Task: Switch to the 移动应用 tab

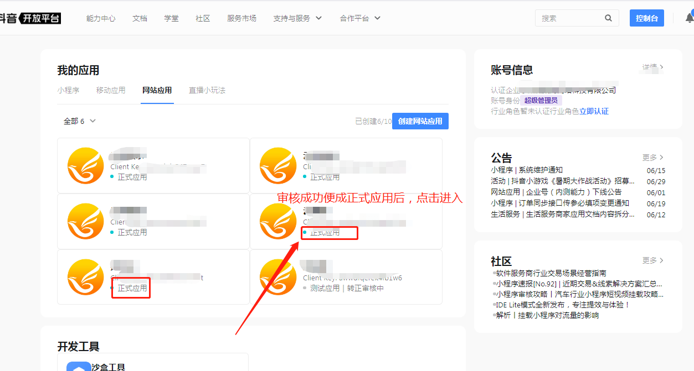Action: tap(111, 90)
